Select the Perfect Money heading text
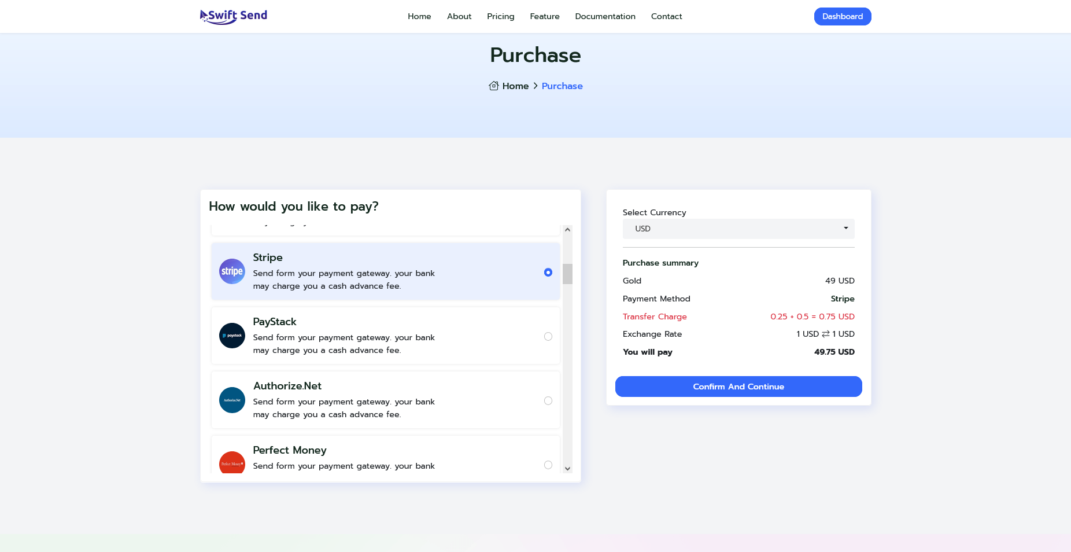1071x552 pixels. (x=290, y=450)
